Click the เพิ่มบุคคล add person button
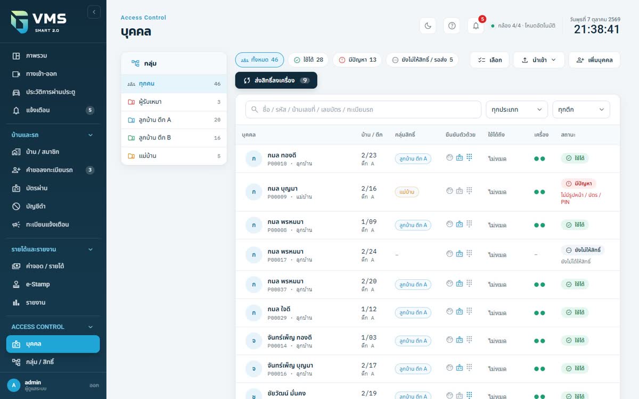Image resolution: width=639 pixels, height=399 pixels. (x=594, y=60)
